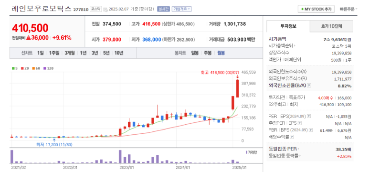
Task: Select the 10년 line chart period
Action: coord(119,53)
